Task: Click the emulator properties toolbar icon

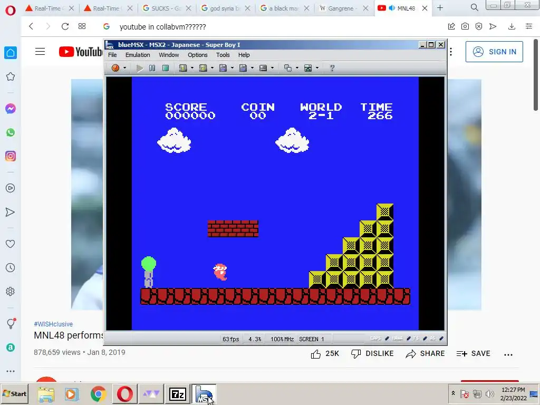Action: (308, 68)
